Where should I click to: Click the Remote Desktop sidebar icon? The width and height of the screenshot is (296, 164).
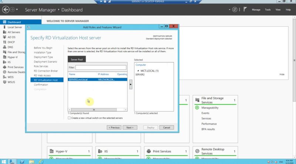[4, 72]
